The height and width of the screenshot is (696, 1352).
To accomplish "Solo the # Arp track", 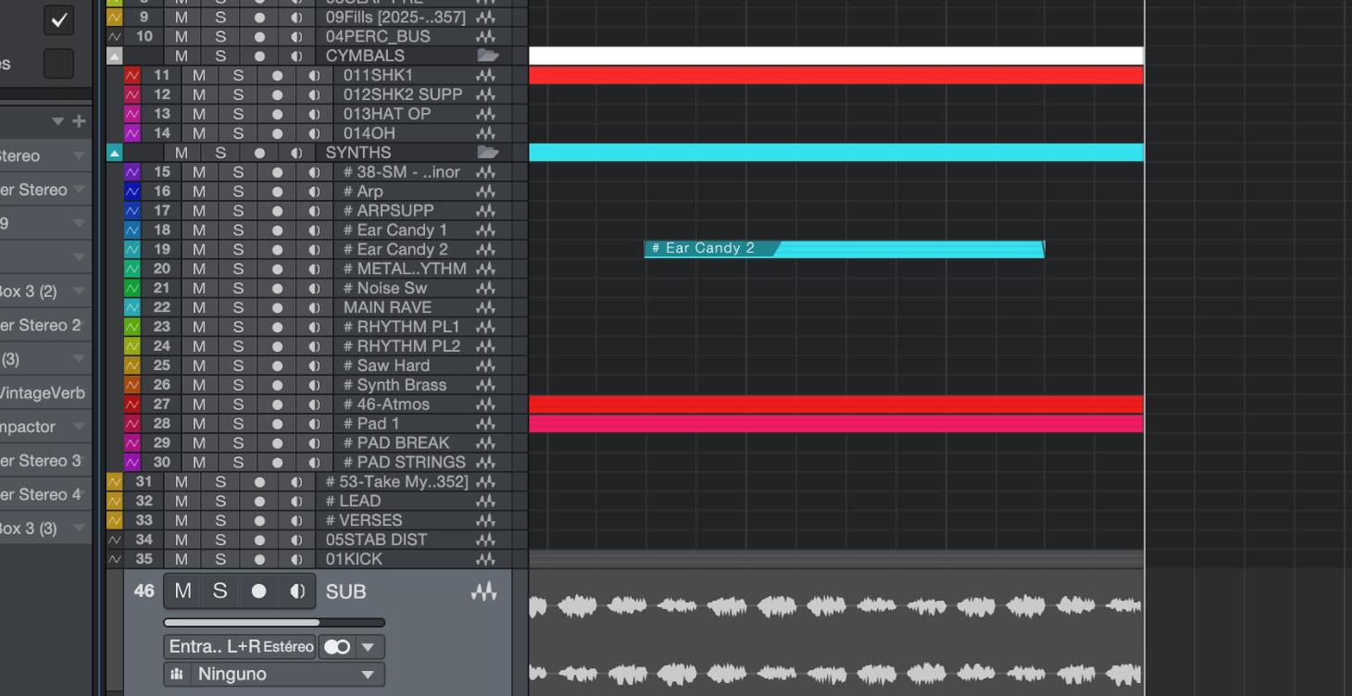I will [x=239, y=191].
